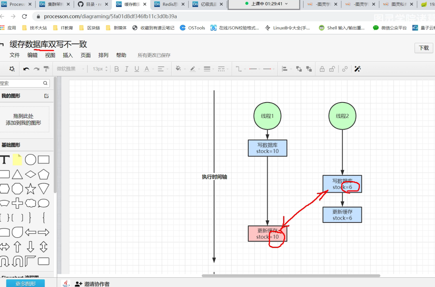Select the down arrow shape
Image resolution: width=435 pixels, height=287 pixels.
pyautogui.click(x=31, y=247)
